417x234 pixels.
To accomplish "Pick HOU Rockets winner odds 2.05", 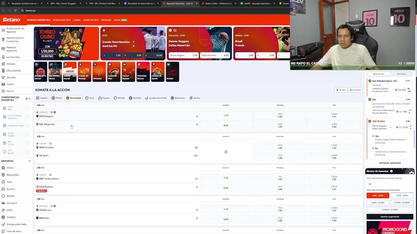I will 226,188.
